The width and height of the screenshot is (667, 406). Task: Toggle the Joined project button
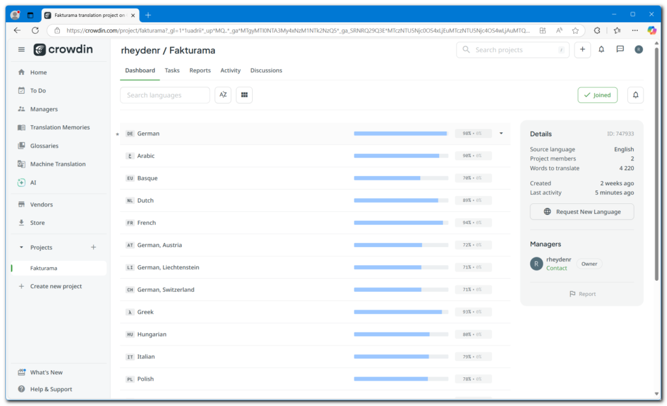point(598,95)
